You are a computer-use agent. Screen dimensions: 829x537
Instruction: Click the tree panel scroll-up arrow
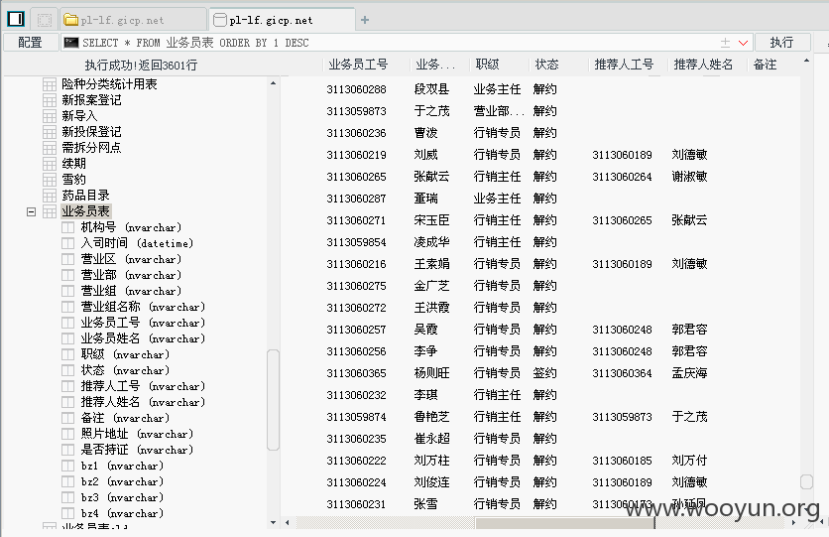273,83
